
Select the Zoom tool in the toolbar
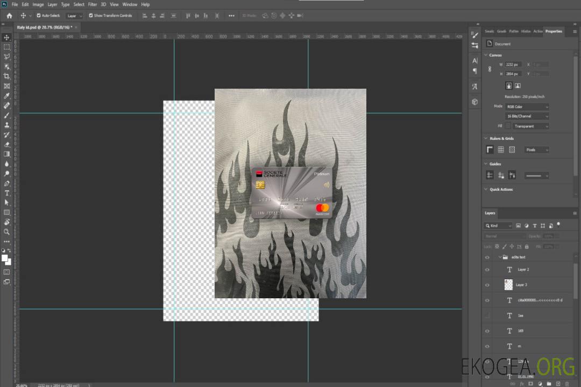tap(7, 232)
